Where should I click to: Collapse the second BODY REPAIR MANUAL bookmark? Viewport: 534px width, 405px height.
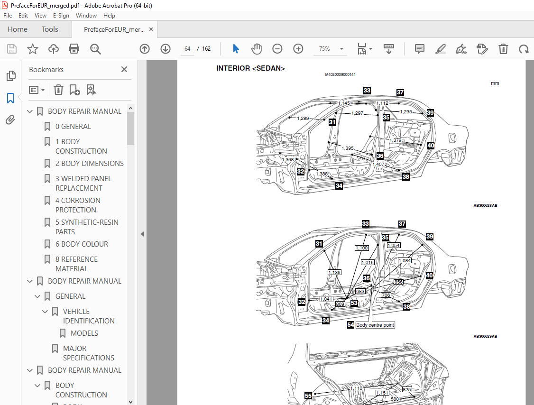click(x=30, y=281)
